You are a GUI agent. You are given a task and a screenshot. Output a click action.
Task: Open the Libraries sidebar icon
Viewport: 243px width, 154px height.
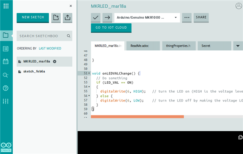point(6,61)
